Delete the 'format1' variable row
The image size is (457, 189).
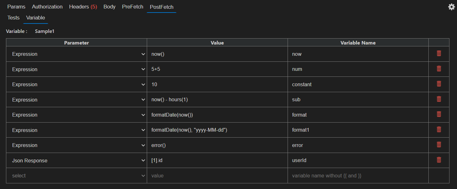pyautogui.click(x=439, y=129)
